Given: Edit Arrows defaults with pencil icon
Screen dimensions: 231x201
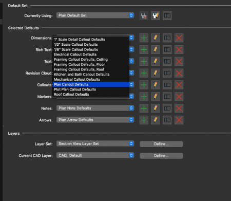Looking at the screenshot, I should click(156, 120).
